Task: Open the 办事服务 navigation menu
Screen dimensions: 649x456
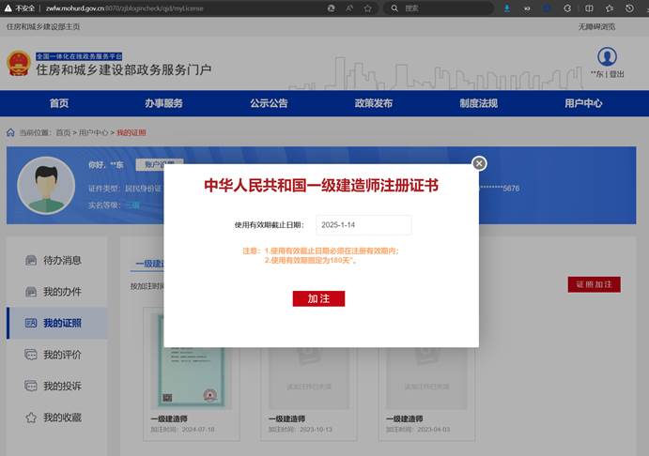Action: pos(163,103)
